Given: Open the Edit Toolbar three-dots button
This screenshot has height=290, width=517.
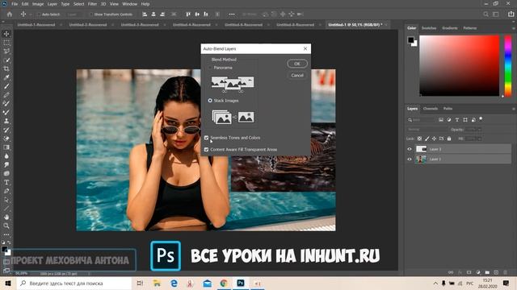Looking at the screenshot, I should pyautogui.click(x=6, y=234).
